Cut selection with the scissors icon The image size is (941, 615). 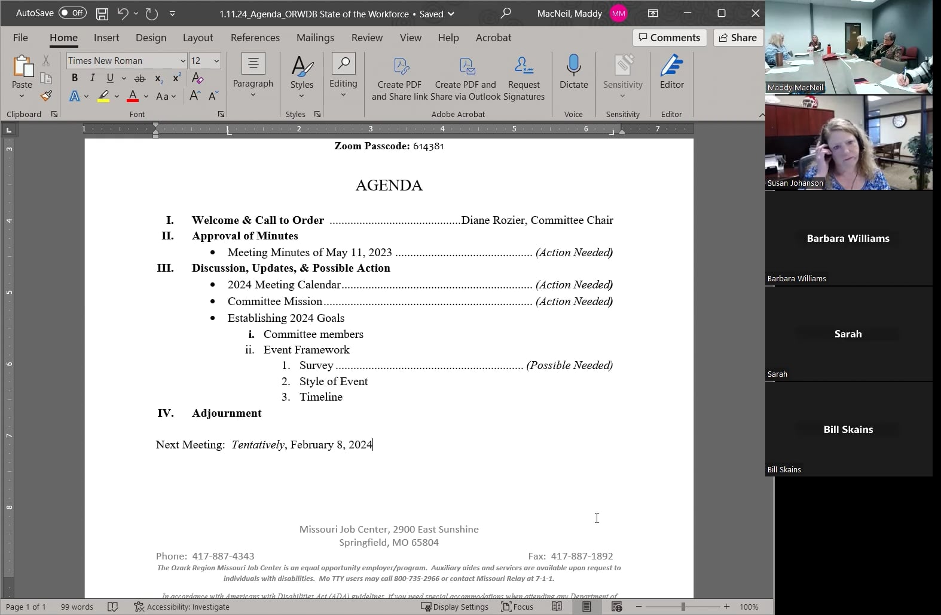[46, 60]
